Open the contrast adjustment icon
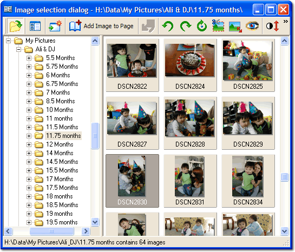Image resolution: width=295 pixels, height=252 pixels. [x=272, y=26]
